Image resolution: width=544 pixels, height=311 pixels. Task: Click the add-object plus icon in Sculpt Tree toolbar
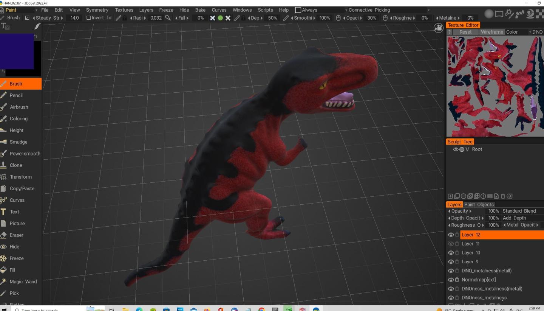450,196
